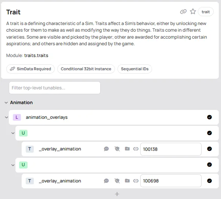Screen dimensions: 221x199
Task: Toggle the checkmark on the first U row
Action: 210,133
